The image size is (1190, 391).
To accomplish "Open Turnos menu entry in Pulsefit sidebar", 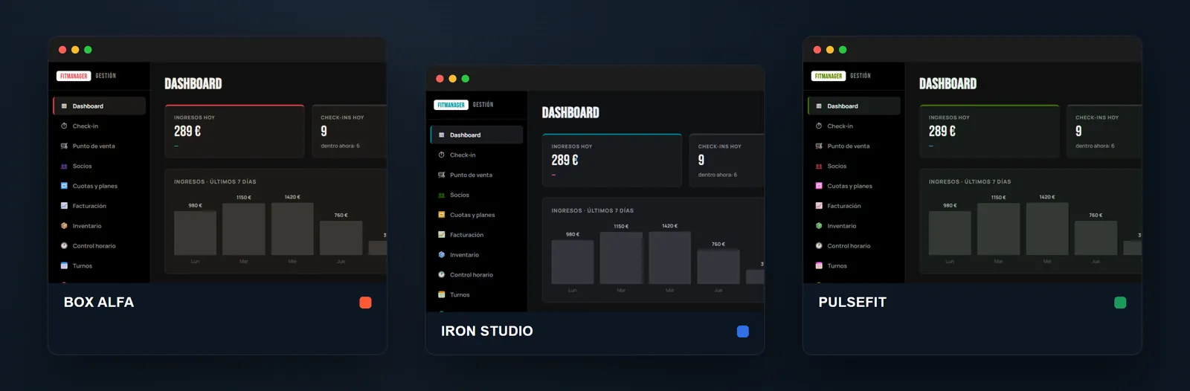I will pos(854,266).
